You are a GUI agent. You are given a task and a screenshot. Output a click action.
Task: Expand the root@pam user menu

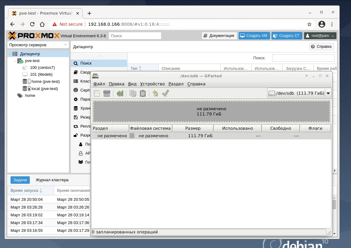point(320,36)
